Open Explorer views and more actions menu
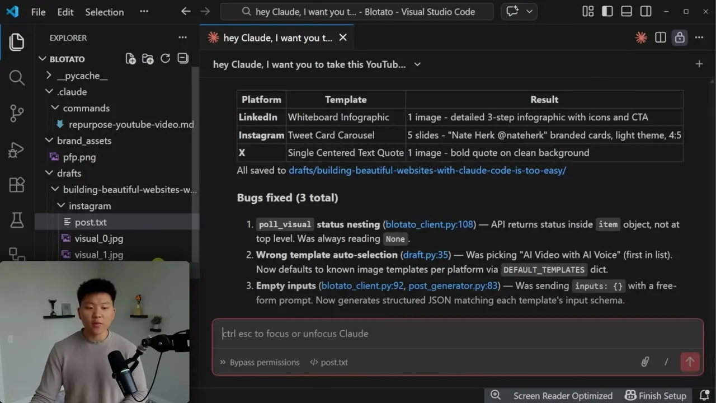716x403 pixels. click(x=182, y=38)
